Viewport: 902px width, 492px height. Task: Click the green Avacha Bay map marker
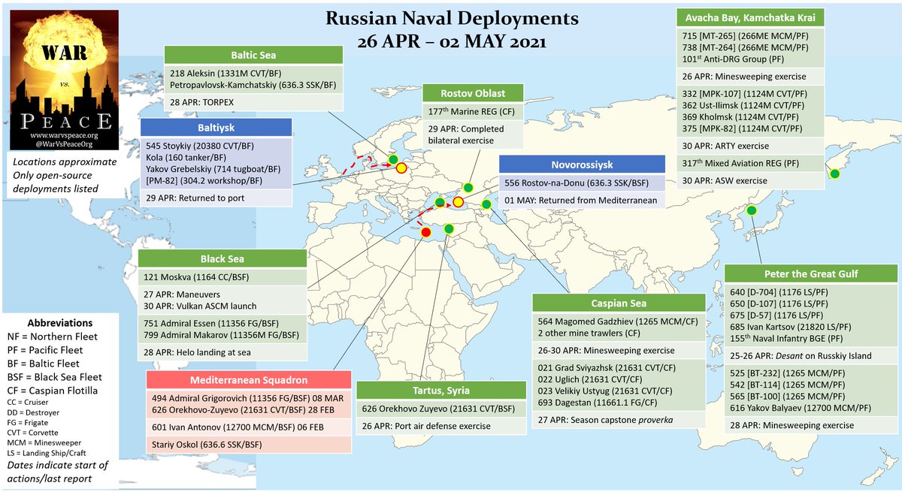[834, 174]
